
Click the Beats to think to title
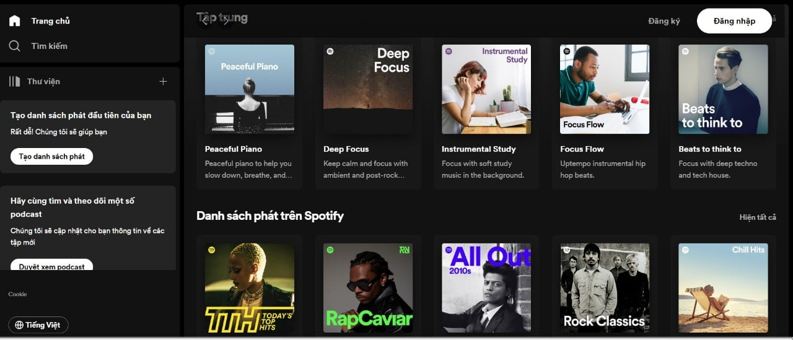(x=709, y=149)
